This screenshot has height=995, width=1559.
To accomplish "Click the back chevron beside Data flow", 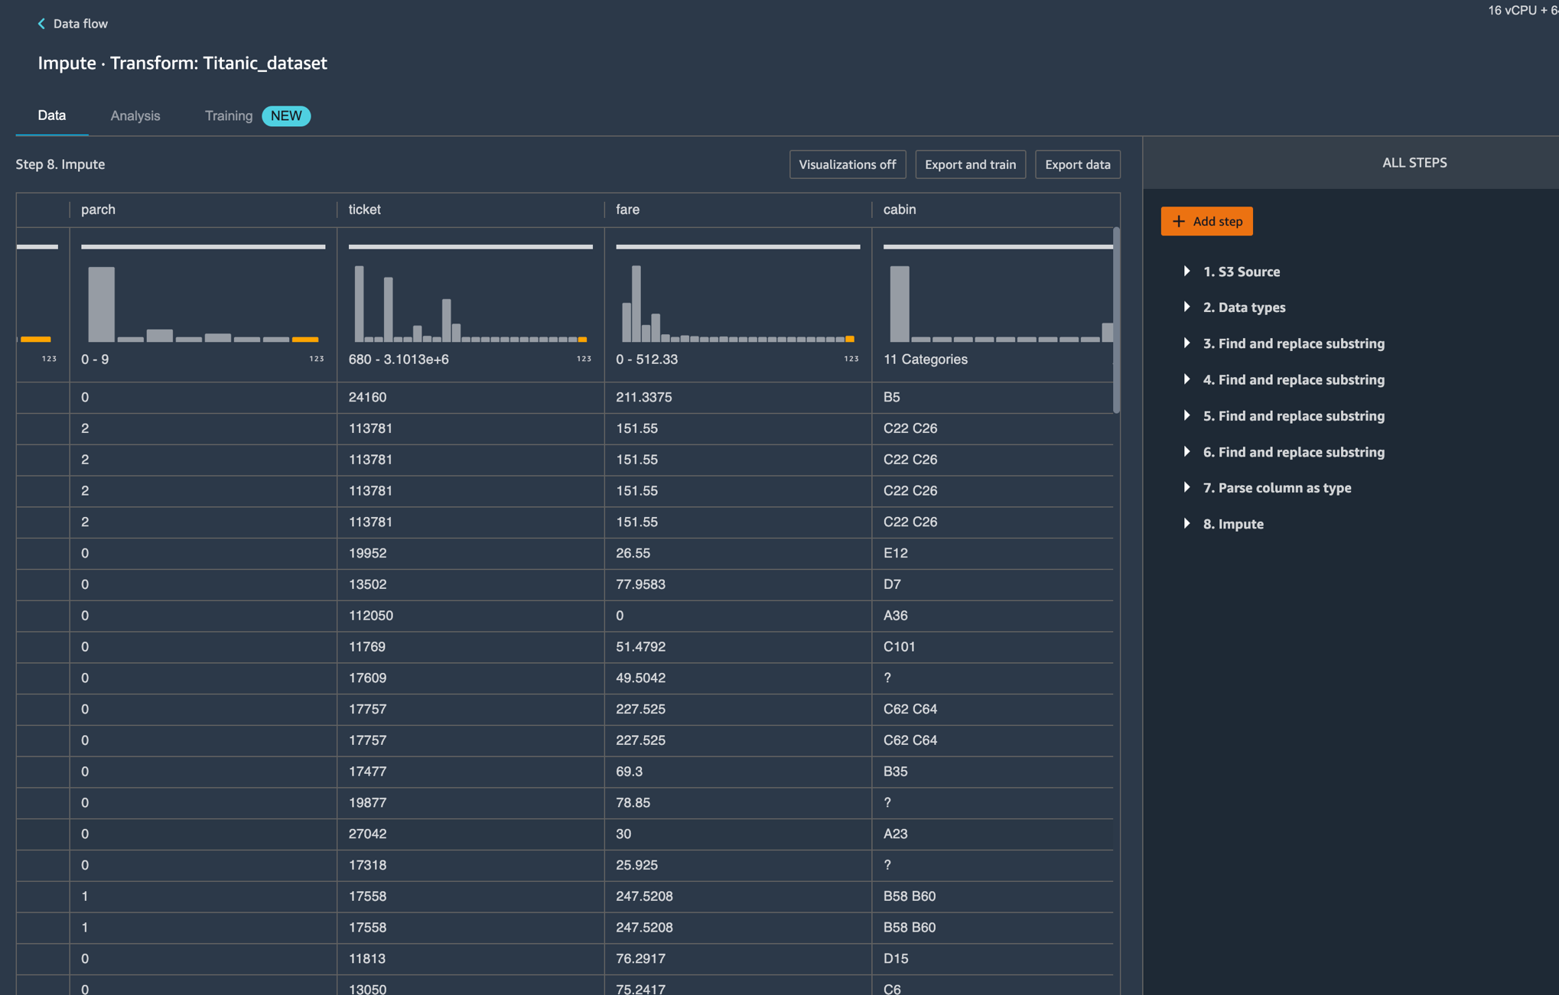I will coord(41,24).
